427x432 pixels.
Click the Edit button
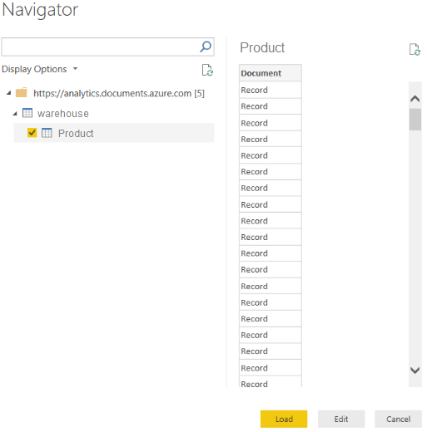tap(341, 419)
